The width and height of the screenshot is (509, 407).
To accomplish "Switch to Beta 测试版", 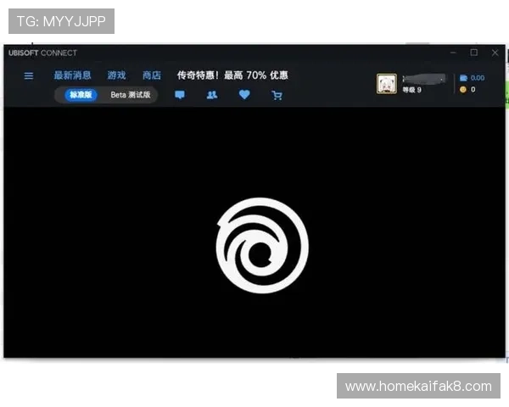I will 131,95.
